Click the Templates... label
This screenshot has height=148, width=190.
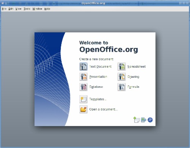[98, 99]
